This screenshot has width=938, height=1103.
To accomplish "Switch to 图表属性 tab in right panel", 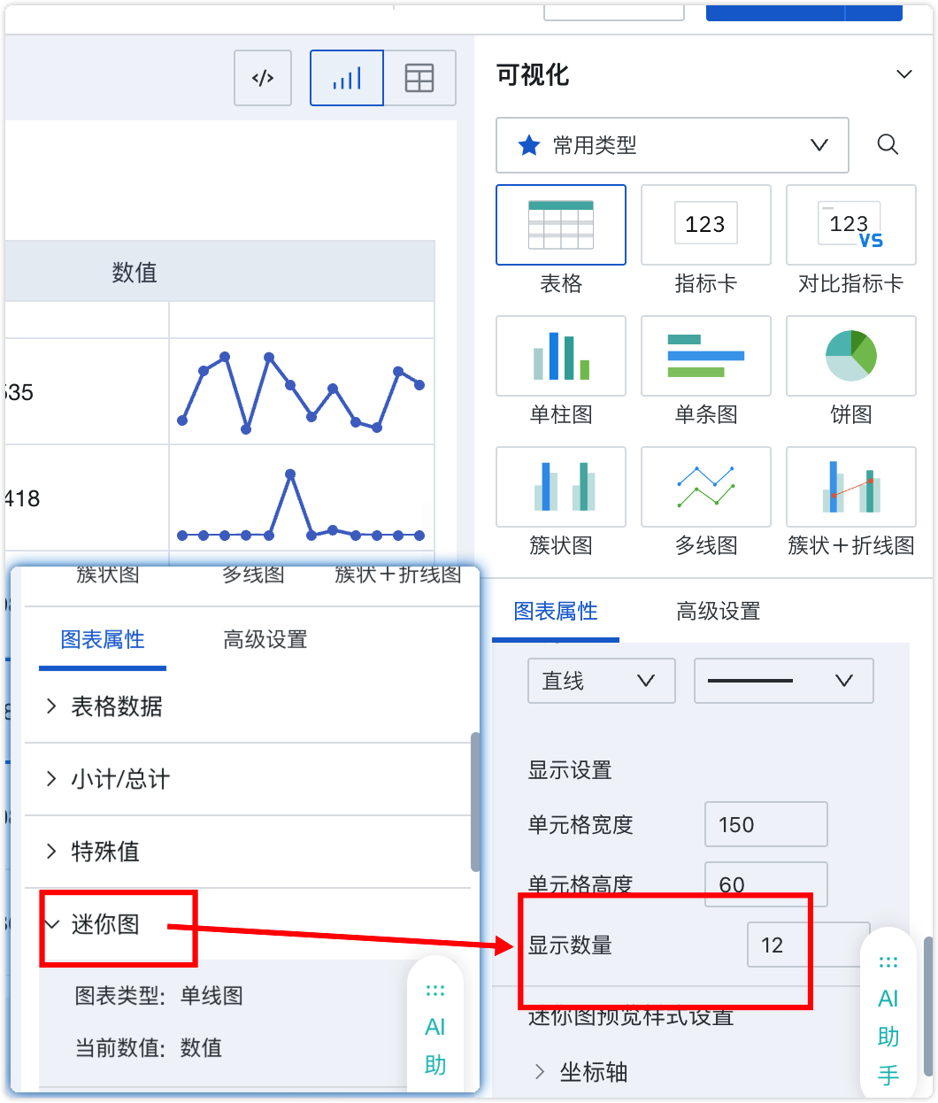I will (x=556, y=611).
